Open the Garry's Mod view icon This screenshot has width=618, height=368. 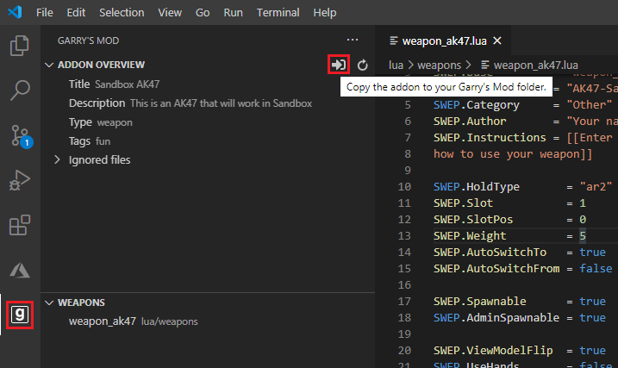pyautogui.click(x=20, y=315)
